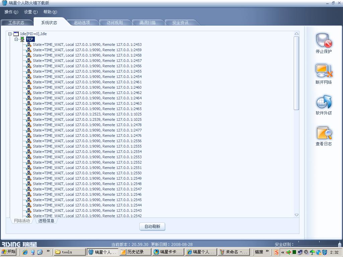Click the list scroll down arrow
The width and height of the screenshot is (343, 257).
[296, 215]
